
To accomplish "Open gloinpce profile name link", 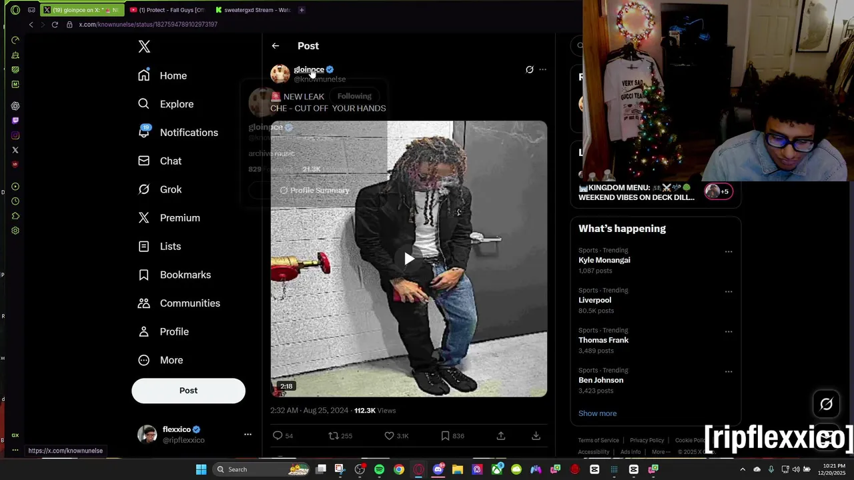I will (309, 69).
